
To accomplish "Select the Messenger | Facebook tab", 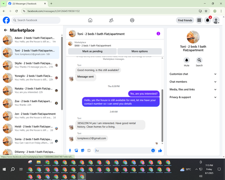I will click(x=27, y=4).
